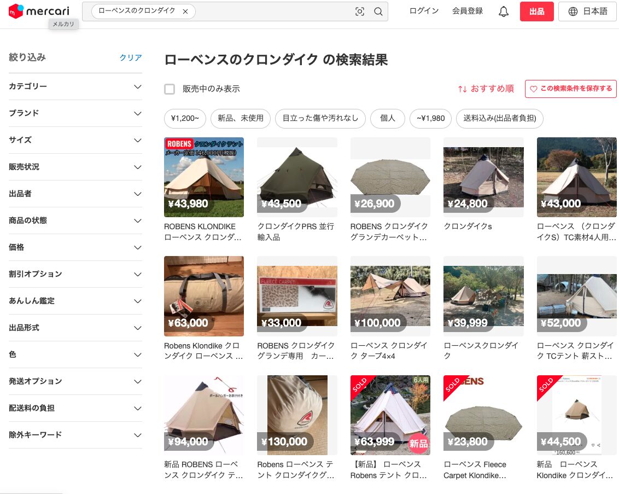Click the おすすめ順 sort control
Screen dimensions: 619x494
pyautogui.click(x=486, y=89)
